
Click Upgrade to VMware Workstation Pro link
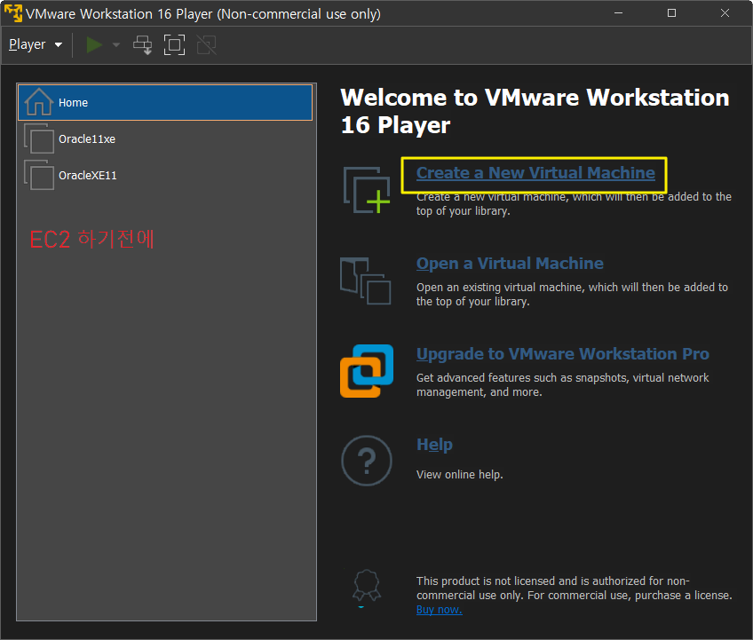pos(562,354)
